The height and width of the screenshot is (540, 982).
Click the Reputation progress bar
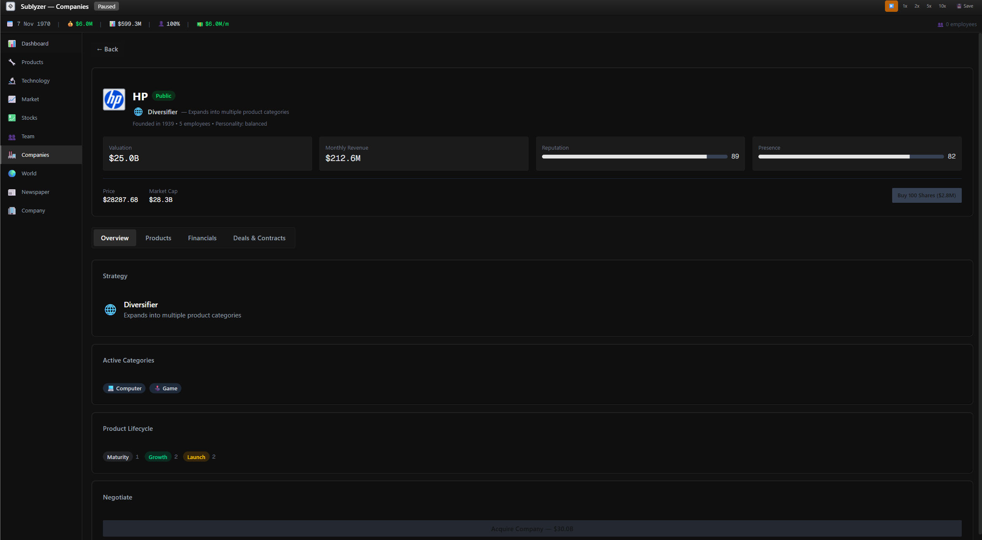coord(634,156)
